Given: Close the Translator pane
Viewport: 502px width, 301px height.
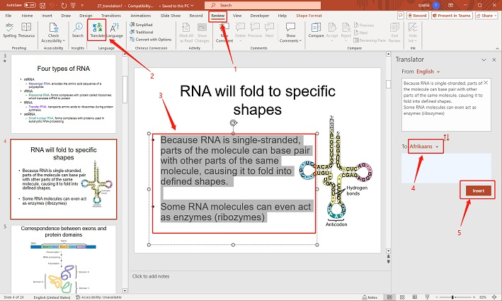Looking at the screenshot, I should click(494, 59).
